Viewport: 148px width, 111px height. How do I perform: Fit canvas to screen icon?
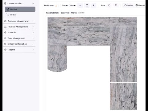87,5
